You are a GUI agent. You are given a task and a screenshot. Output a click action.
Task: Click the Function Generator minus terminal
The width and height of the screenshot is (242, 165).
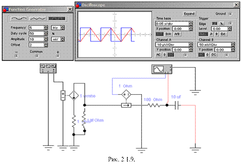click(16, 56)
